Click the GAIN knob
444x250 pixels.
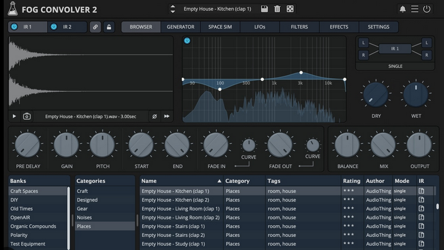[x=66, y=145]
